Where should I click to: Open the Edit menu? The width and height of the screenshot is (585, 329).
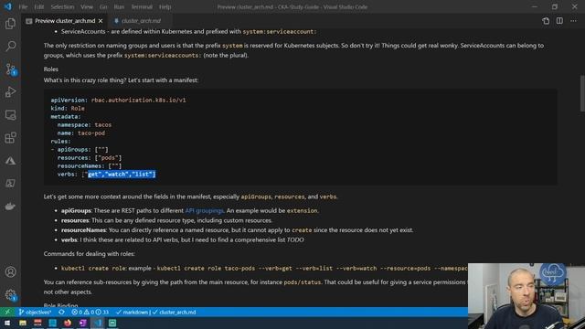(x=38, y=6)
